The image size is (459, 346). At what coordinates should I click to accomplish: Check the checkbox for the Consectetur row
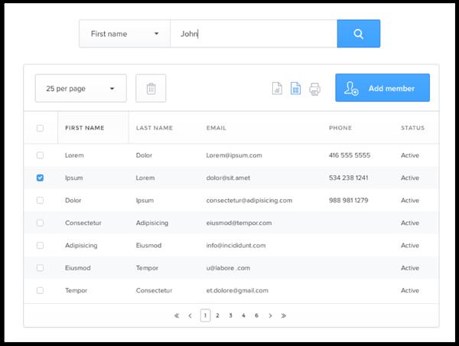[41, 223]
